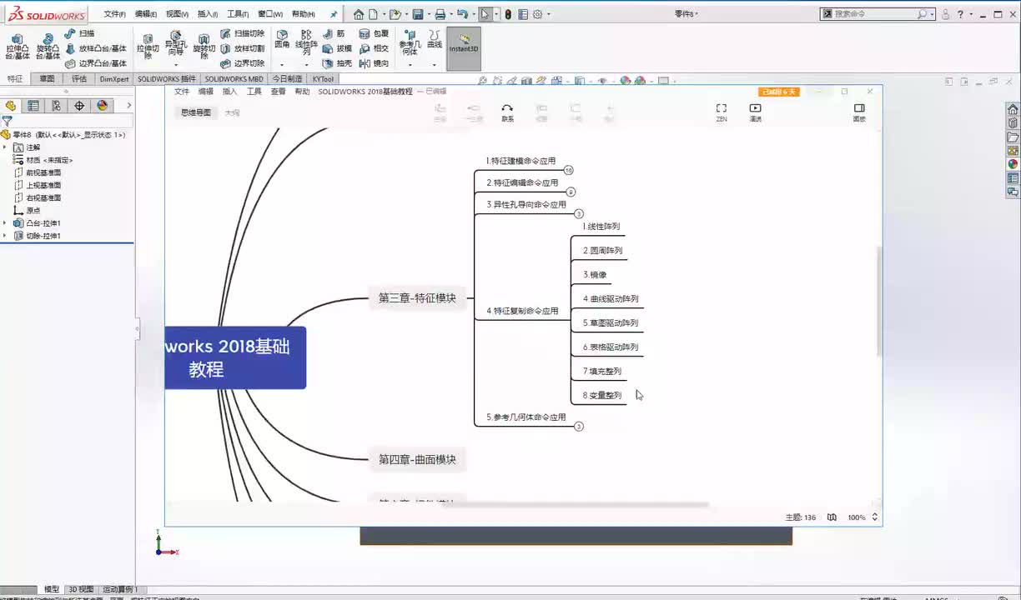Toggle the 面板 side panel in mind map
1021x600 pixels.
[x=859, y=112]
